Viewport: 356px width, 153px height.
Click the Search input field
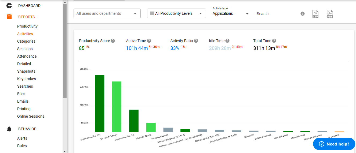[278, 14]
